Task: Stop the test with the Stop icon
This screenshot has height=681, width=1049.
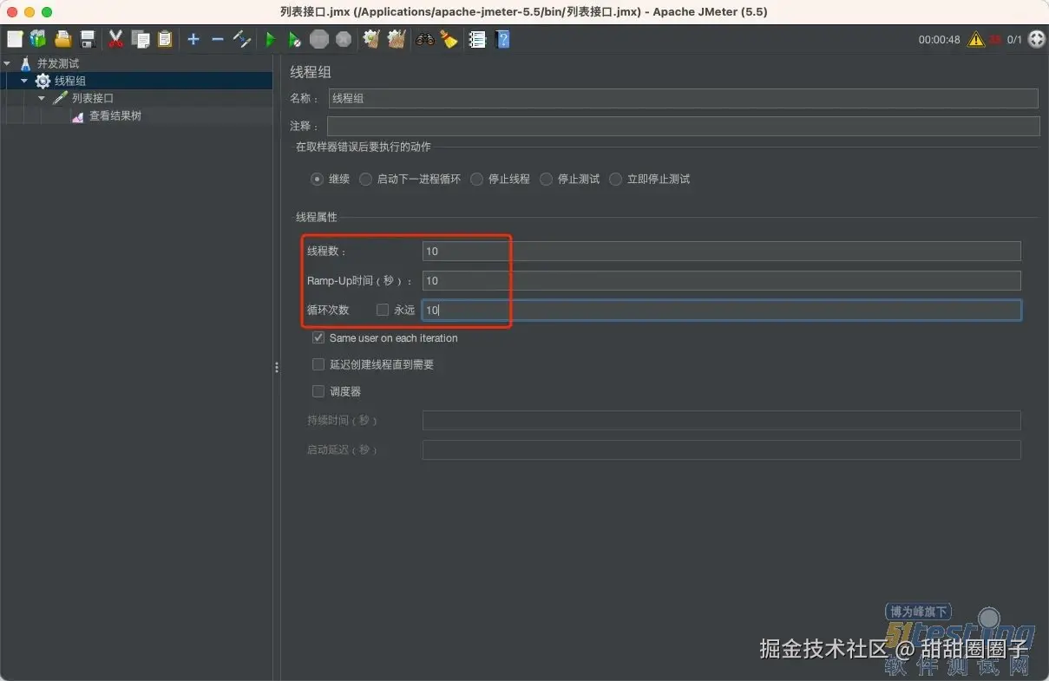Action: (x=319, y=39)
